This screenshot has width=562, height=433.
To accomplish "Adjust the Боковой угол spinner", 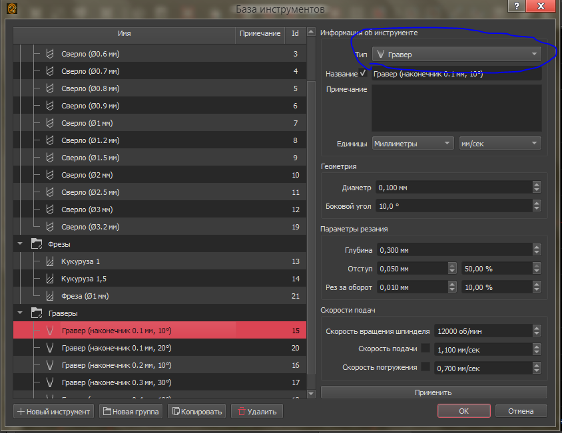I will [x=537, y=206].
